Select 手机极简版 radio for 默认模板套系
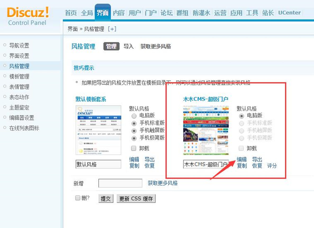 coord(134,138)
